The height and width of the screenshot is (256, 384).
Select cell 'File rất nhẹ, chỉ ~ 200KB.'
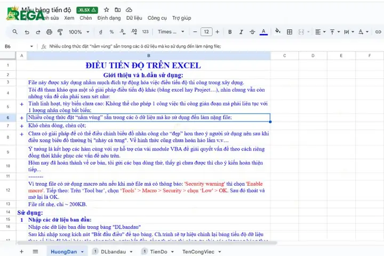(x=149, y=204)
